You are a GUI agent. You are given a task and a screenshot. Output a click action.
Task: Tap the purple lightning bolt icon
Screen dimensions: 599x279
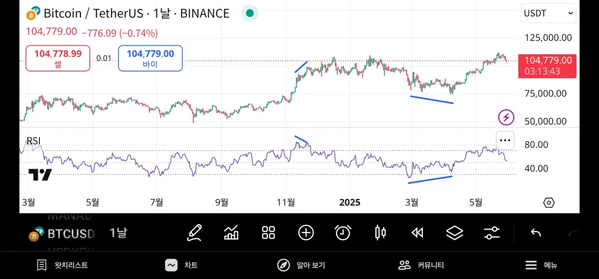[x=506, y=118]
